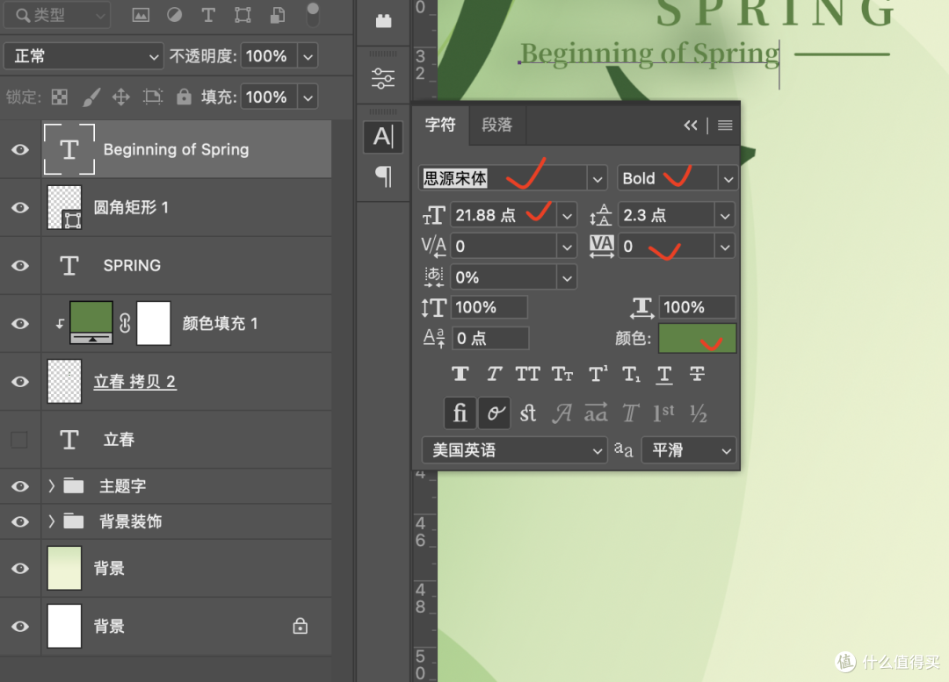Image resolution: width=949 pixels, height=682 pixels.
Task: Click the horizontal scale 100% field
Action: coord(697,307)
